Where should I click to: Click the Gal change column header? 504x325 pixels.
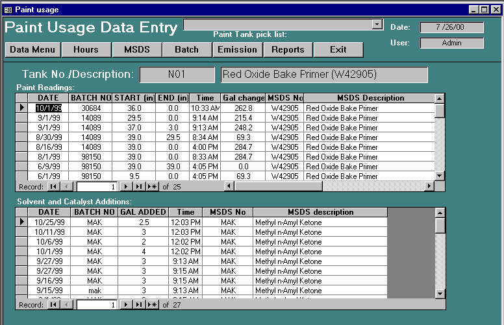tap(244, 98)
